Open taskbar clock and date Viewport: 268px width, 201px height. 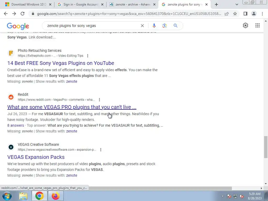[255, 196]
